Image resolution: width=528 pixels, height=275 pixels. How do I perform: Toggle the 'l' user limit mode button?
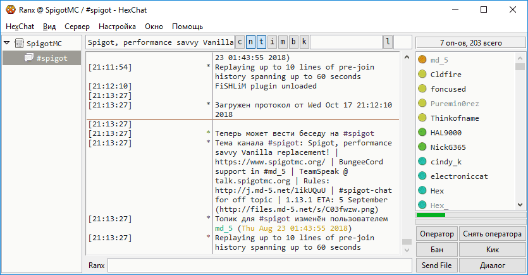pos(387,42)
